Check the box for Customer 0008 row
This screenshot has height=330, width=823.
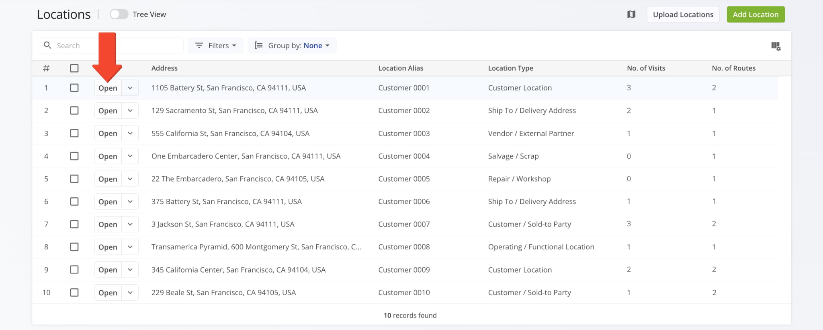click(74, 247)
